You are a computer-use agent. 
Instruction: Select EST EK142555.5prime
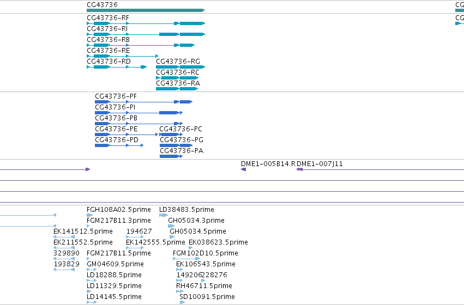coord(135,248)
